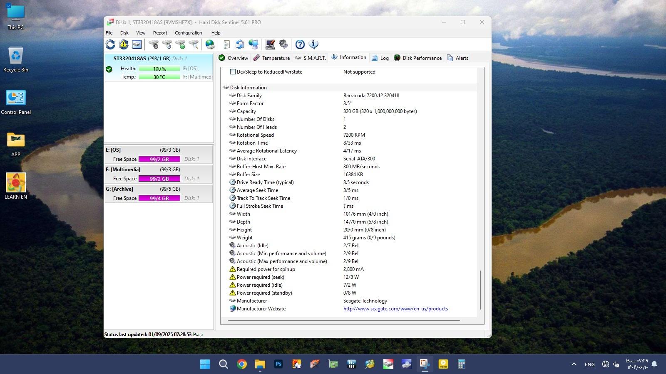Click the information panel's vertical scrollbar
Image resolution: width=666 pixels, height=374 pixels.
[480, 289]
